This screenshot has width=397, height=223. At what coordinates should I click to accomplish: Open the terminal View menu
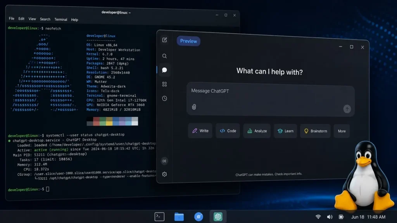tap(32, 19)
